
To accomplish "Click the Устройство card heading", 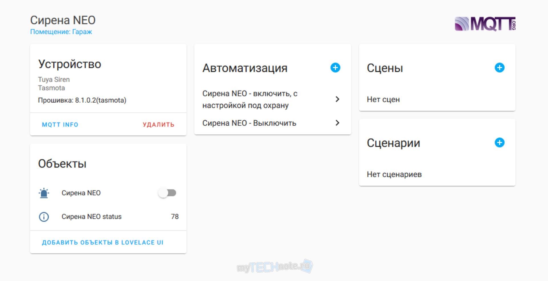I will click(70, 64).
